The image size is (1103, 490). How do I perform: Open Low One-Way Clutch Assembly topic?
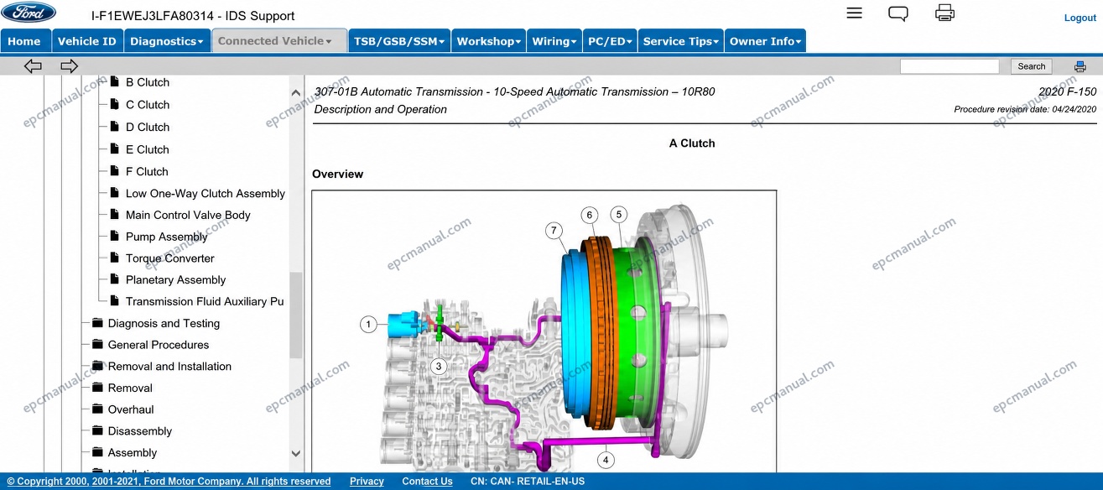pyautogui.click(x=206, y=193)
